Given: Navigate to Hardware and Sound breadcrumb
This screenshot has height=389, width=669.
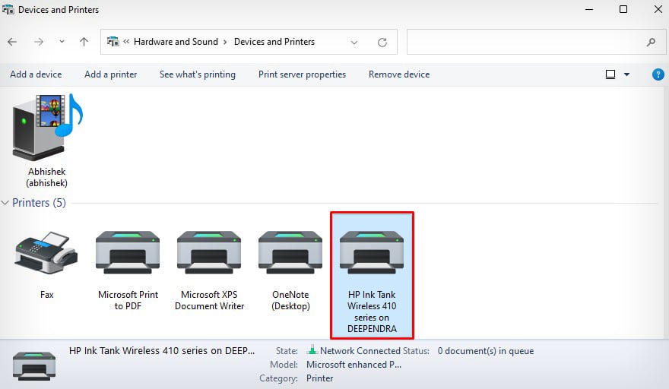Looking at the screenshot, I should pyautogui.click(x=176, y=42).
